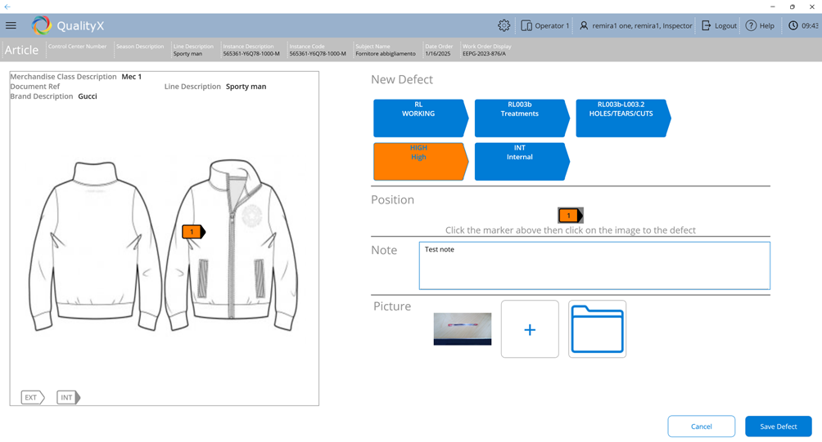
Task: Click Logout
Action: point(719,25)
